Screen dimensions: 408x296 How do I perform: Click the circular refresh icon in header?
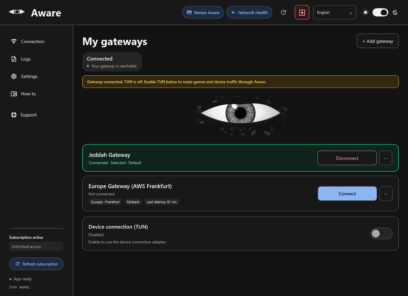pyautogui.click(x=284, y=12)
